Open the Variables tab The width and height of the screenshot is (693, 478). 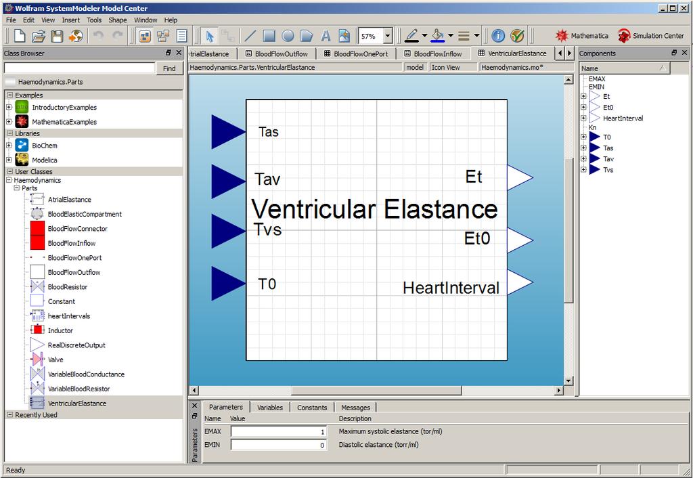269,408
